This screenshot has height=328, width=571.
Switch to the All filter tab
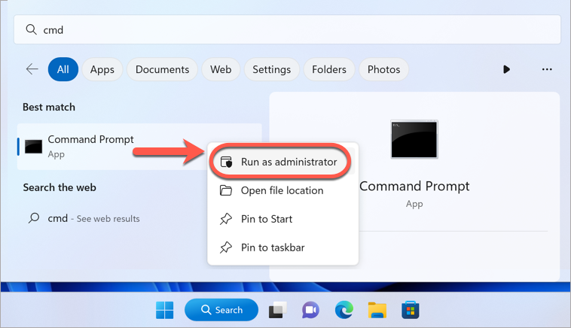(63, 69)
